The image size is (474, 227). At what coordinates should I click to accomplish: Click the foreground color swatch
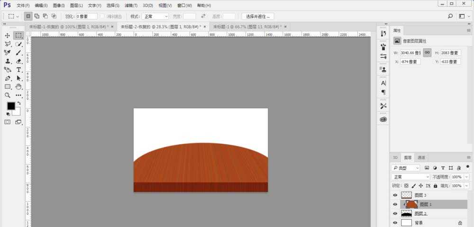point(10,106)
